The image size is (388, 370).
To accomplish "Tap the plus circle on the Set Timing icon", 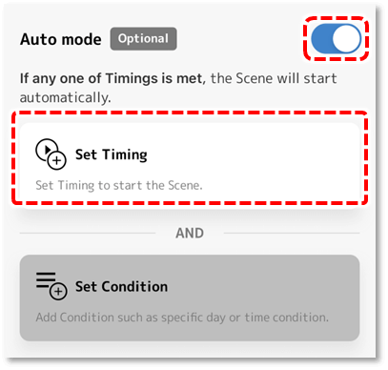I will [56, 160].
